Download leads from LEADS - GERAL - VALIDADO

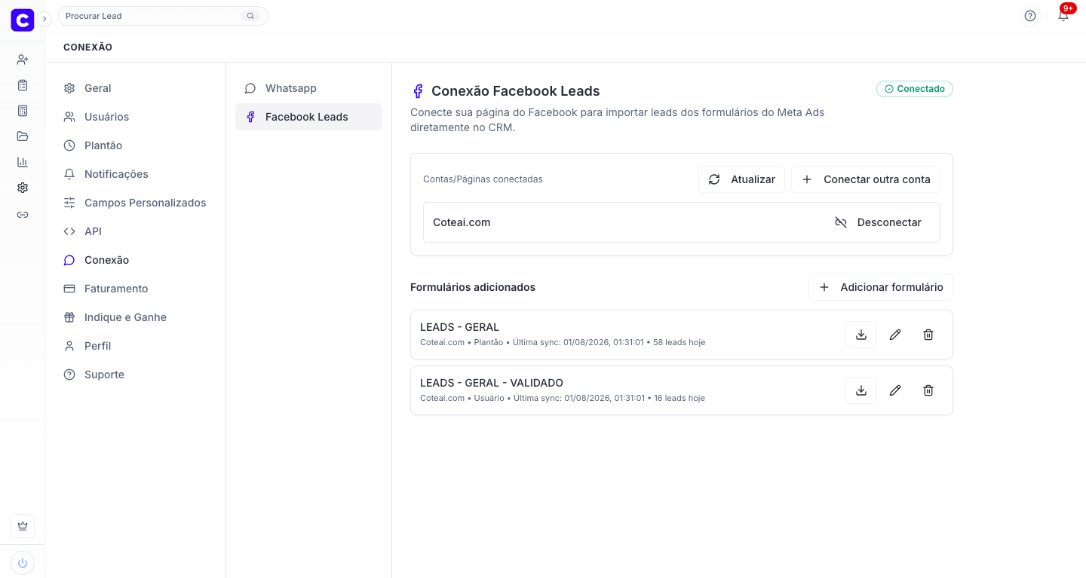(861, 390)
